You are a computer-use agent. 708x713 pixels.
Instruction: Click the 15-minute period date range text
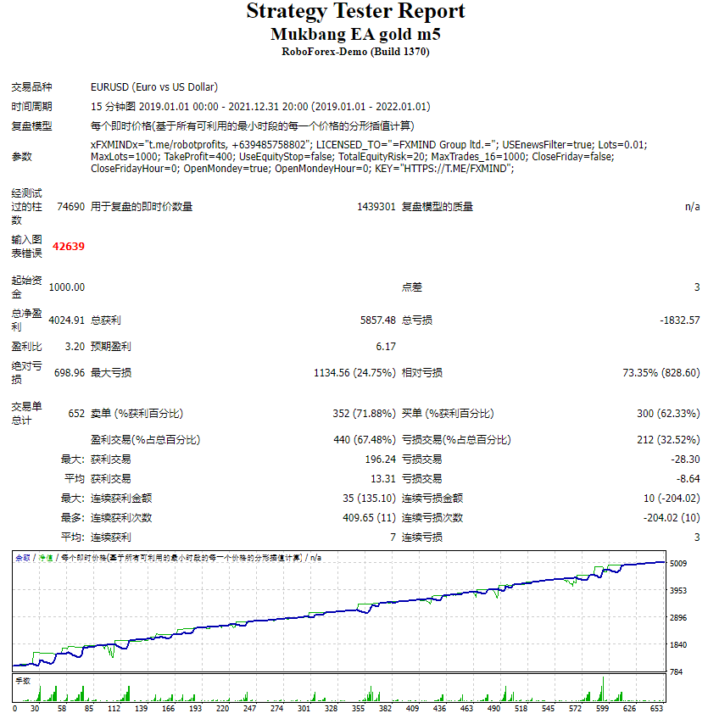pos(260,107)
